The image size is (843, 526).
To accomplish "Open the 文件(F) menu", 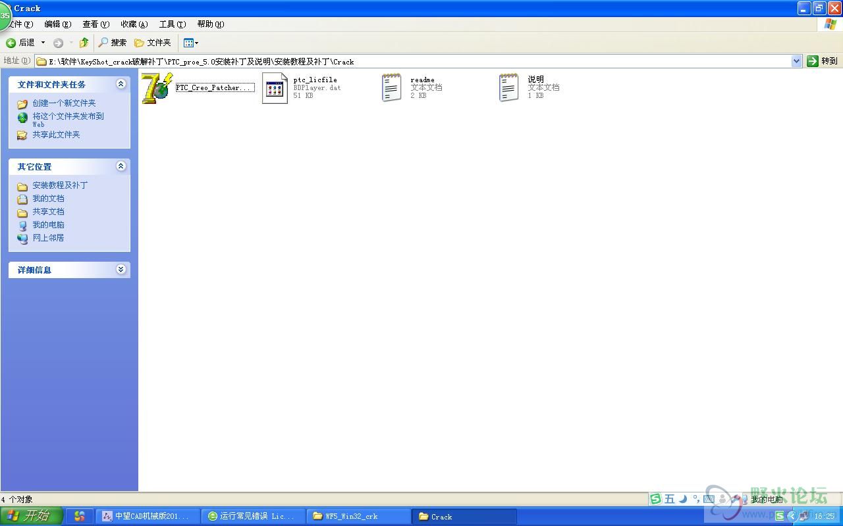I will pyautogui.click(x=20, y=24).
